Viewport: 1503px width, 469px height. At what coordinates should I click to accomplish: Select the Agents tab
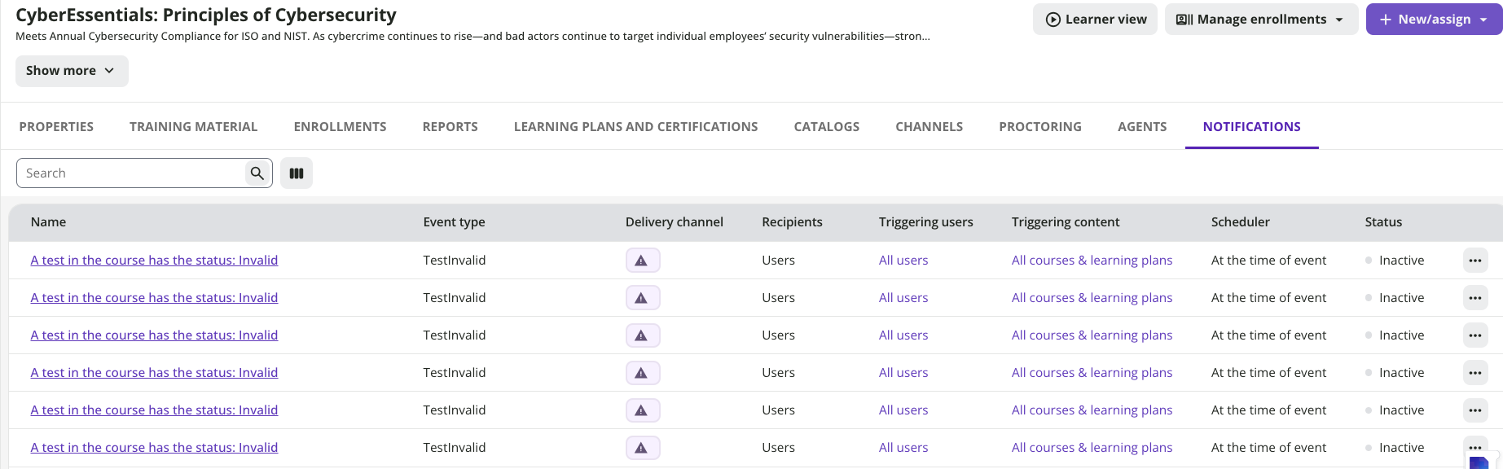click(x=1142, y=127)
